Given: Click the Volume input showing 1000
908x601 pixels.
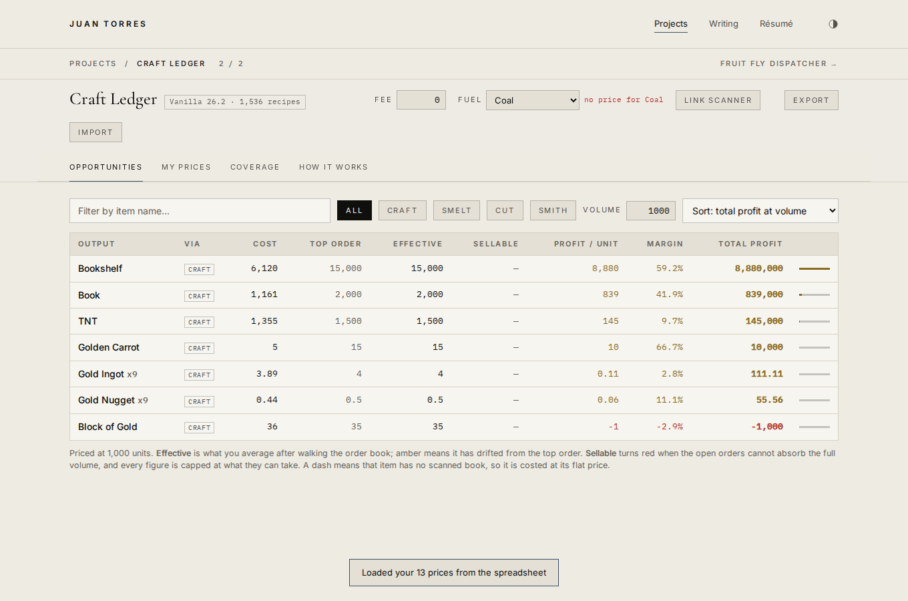Looking at the screenshot, I should pyautogui.click(x=651, y=211).
